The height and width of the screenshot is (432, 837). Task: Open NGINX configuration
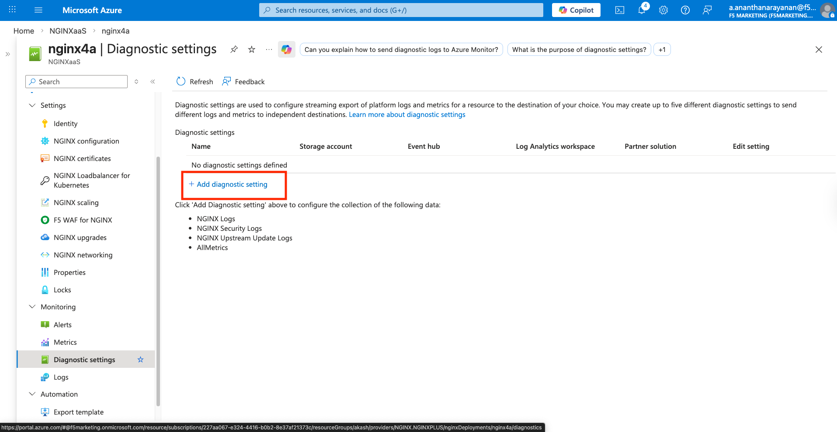point(86,141)
